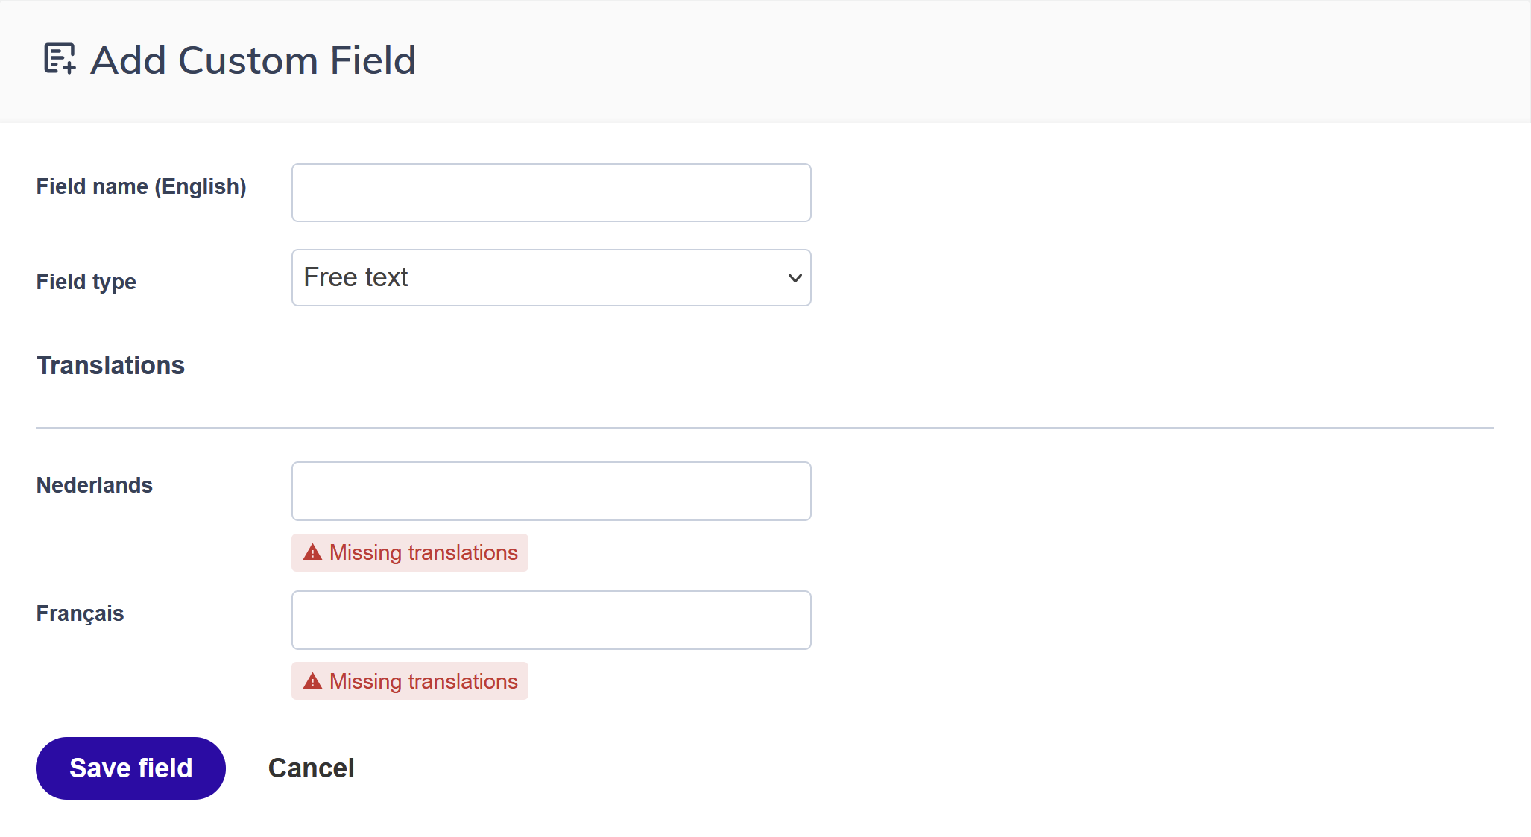Click Missing translations badge below Français
The width and height of the screenshot is (1531, 837).
tap(409, 681)
